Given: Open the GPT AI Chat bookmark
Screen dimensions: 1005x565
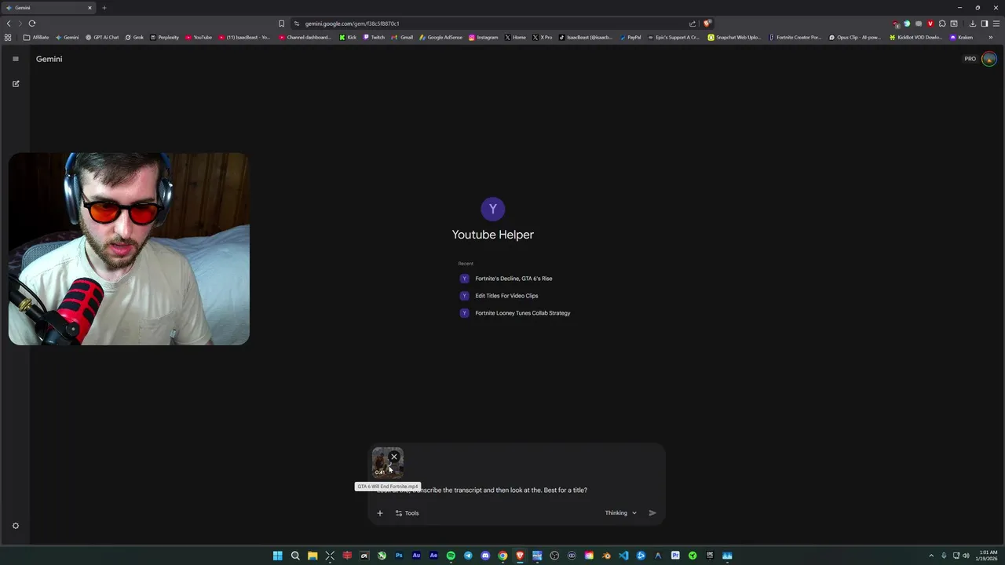Looking at the screenshot, I should (x=102, y=37).
